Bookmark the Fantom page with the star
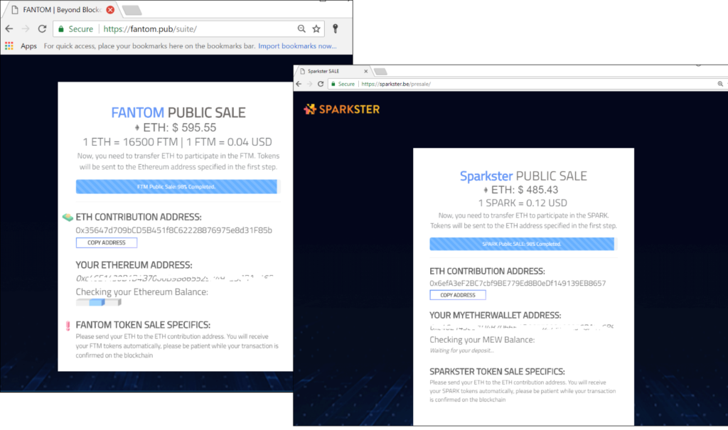The height and width of the screenshot is (430, 728). 316,29
